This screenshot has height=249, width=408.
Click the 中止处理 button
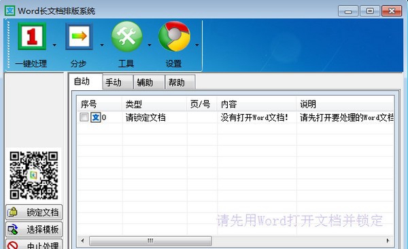coord(34,244)
